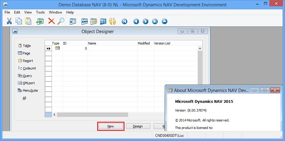Click Microsoft Dynamics NAV 2015 heading
The width and height of the screenshot is (285, 141).
coord(204,102)
